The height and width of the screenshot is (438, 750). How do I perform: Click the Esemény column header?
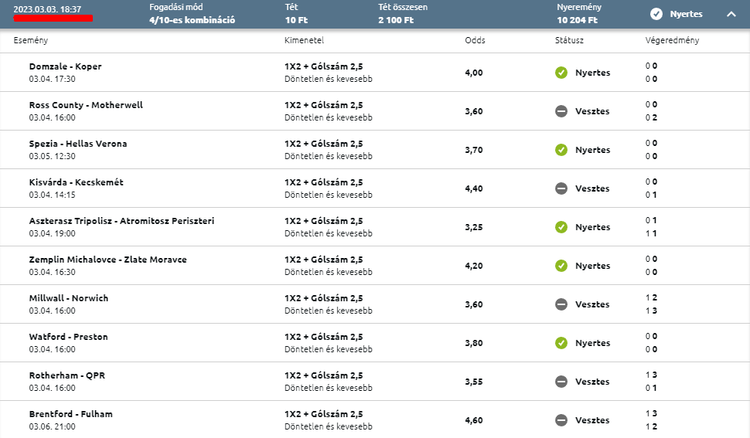pyautogui.click(x=31, y=41)
